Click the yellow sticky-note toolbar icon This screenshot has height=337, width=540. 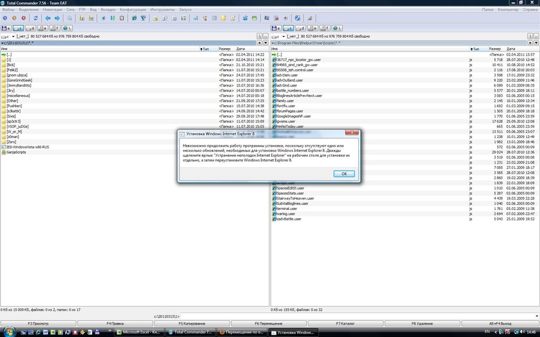[224, 18]
